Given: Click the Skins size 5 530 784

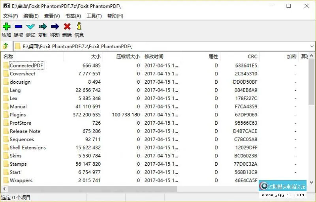Looking at the screenshot, I should click(89, 156).
